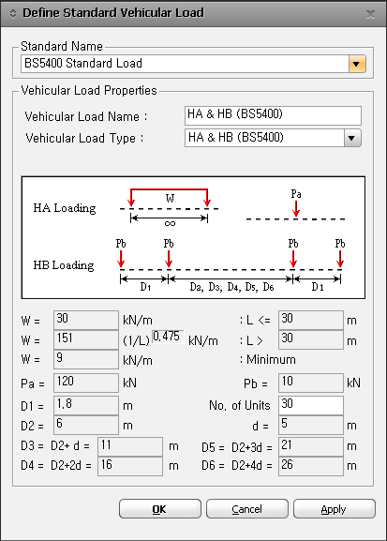The width and height of the screenshot is (387, 541).
Task: Click the Vehicular Load Name input field
Action: pos(273,115)
